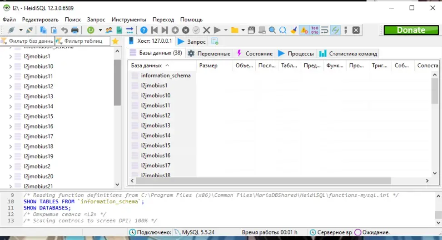Open the Запрос menu
Image resolution: width=442 pixels, height=240 pixels.
96,20
